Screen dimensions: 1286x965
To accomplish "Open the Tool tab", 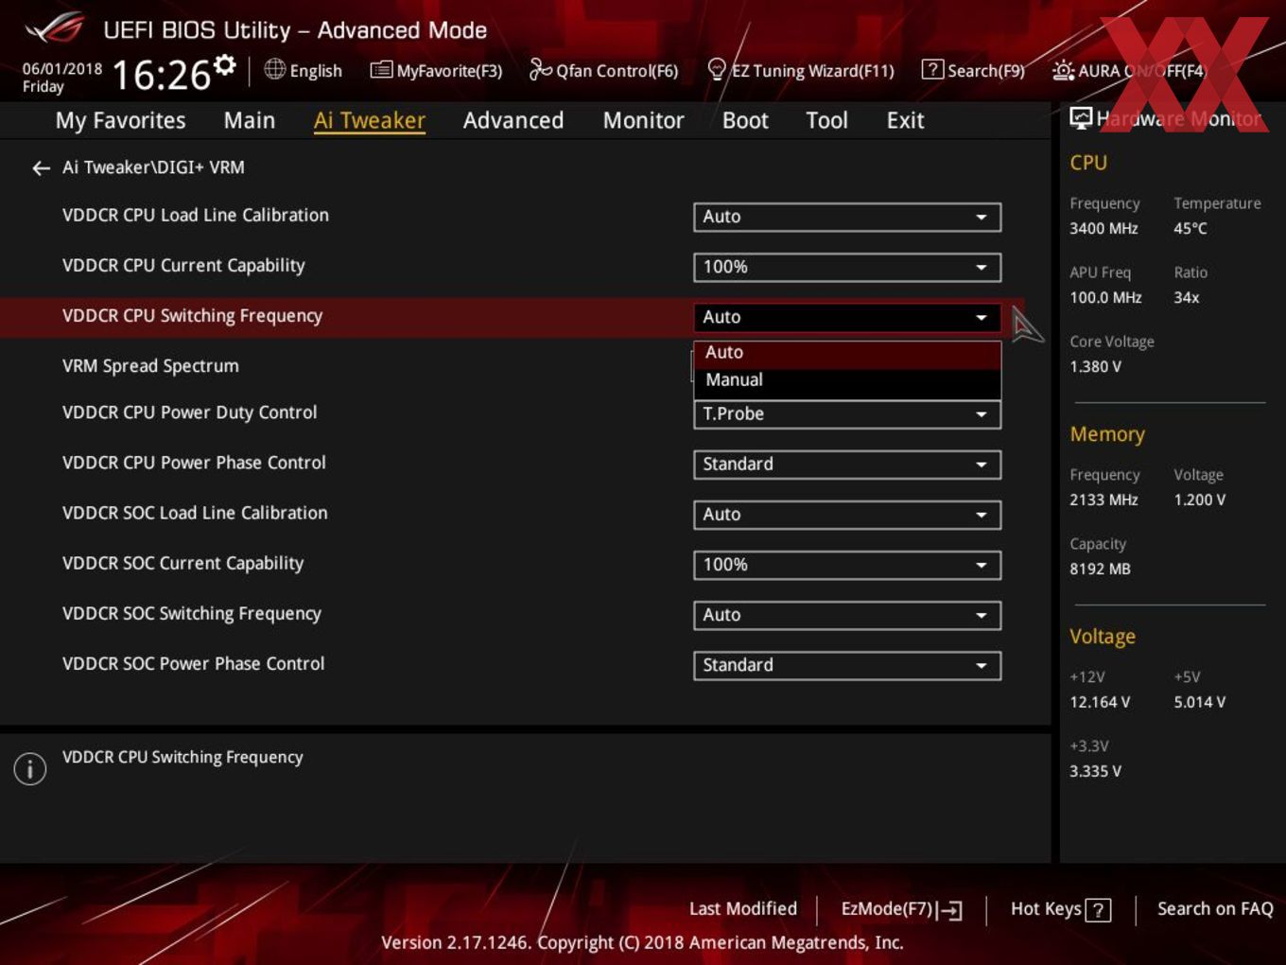I will [826, 120].
